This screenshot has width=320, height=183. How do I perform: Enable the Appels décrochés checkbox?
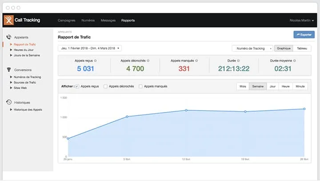coord(105,86)
